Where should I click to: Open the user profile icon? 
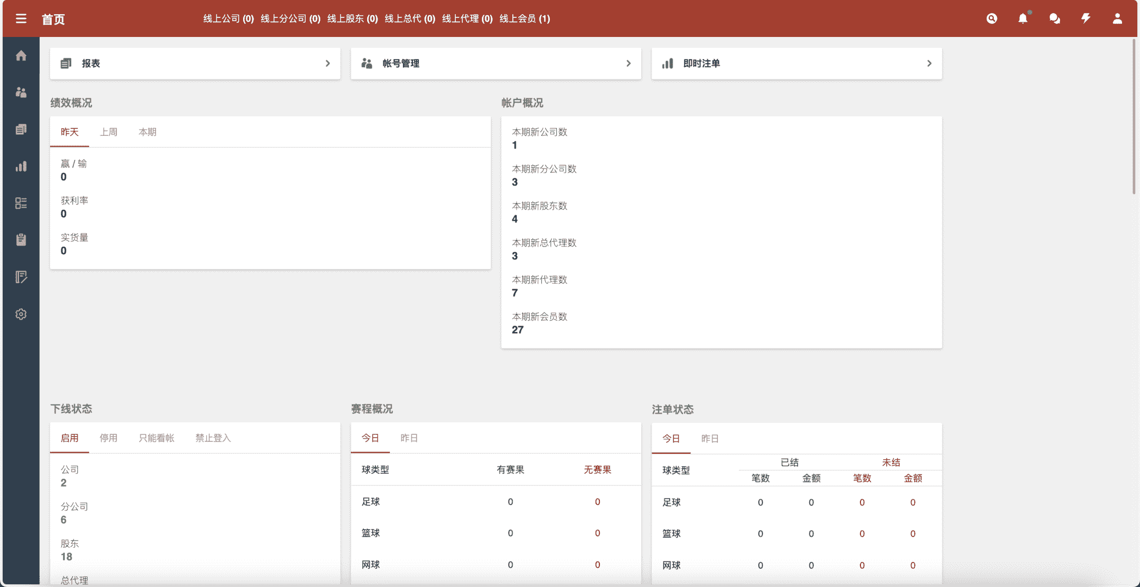[1117, 18]
